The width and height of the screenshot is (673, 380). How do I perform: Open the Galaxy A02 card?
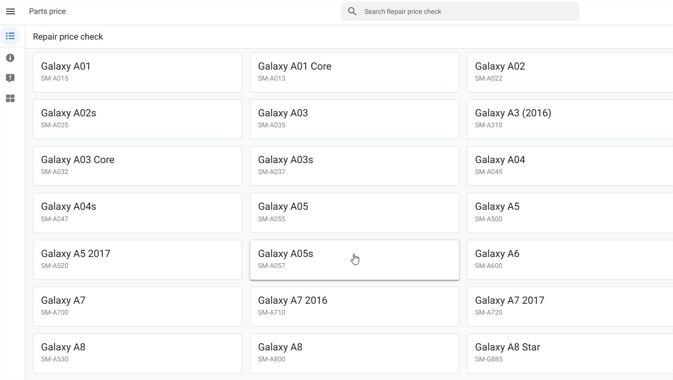pyautogui.click(x=570, y=72)
